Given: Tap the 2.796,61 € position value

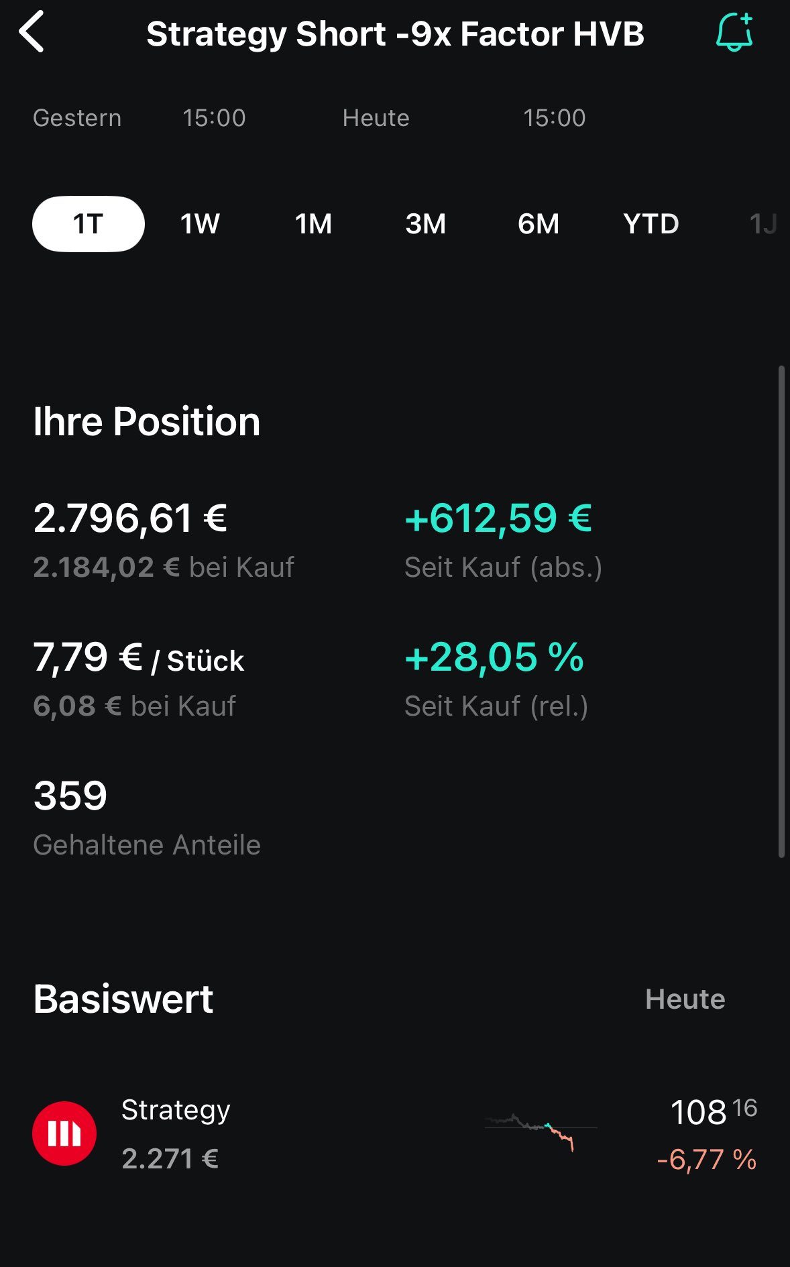Looking at the screenshot, I should tap(130, 518).
